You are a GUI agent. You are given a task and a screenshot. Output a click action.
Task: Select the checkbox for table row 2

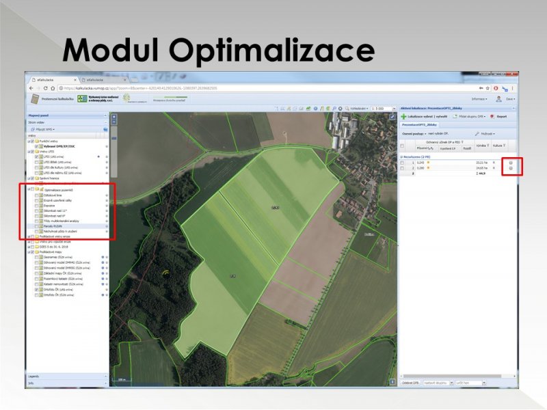click(403, 167)
